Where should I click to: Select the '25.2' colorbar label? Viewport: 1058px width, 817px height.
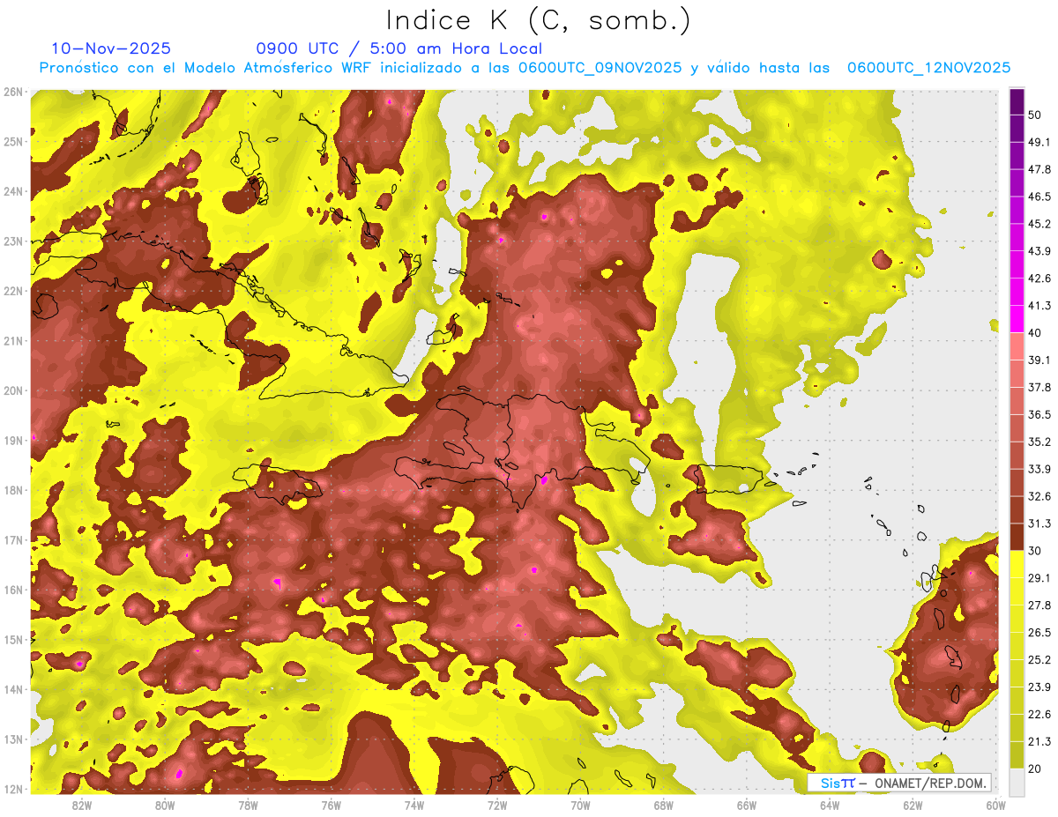(1039, 659)
